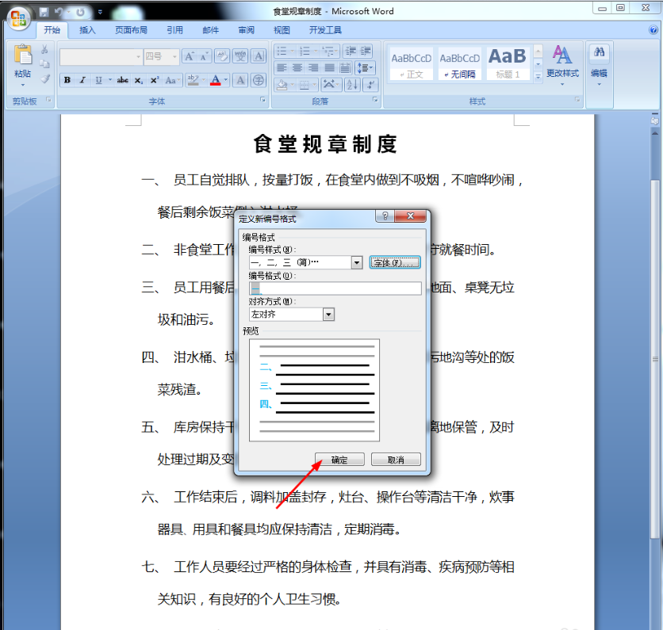Click the Character Shading icon
Image resolution: width=663 pixels, height=630 pixels.
[x=240, y=80]
